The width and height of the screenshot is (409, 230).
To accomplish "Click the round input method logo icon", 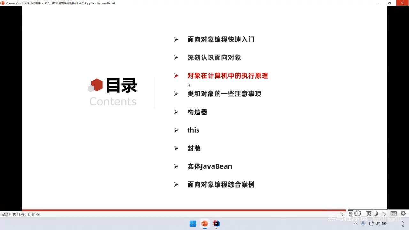I will (358, 213).
